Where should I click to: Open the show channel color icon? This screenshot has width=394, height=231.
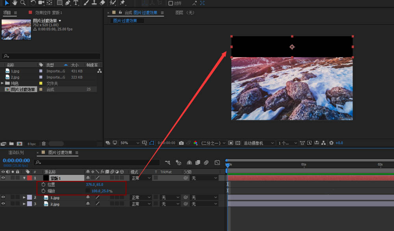point(195,143)
